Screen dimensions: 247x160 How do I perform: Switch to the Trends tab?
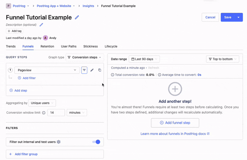tap(10, 46)
